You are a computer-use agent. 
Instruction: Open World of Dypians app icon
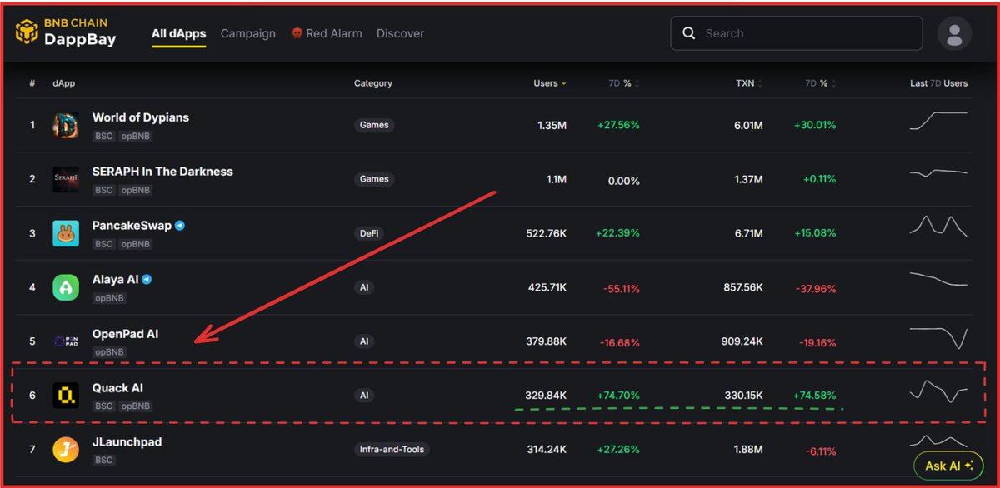click(66, 126)
